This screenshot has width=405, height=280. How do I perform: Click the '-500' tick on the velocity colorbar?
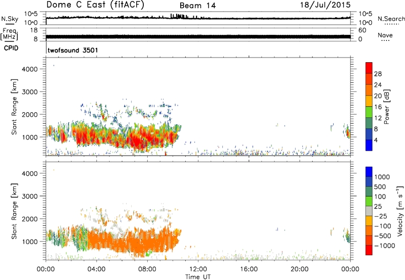click(x=383, y=236)
